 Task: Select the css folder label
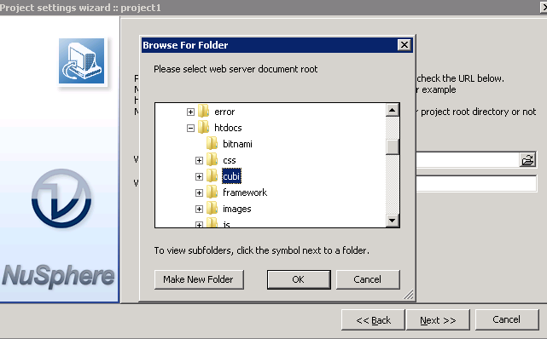tap(230, 160)
